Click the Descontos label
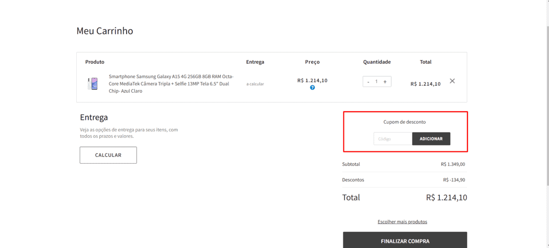 (x=353, y=180)
